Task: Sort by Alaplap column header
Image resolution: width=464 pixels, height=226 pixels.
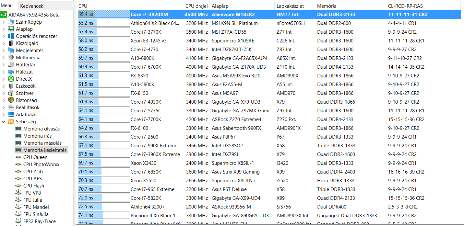Action: point(242,6)
